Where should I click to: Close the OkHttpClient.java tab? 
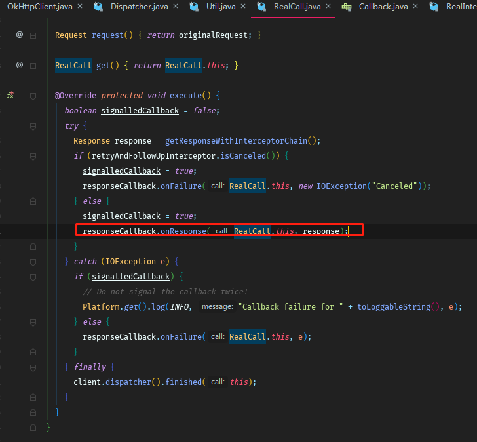[80, 6]
